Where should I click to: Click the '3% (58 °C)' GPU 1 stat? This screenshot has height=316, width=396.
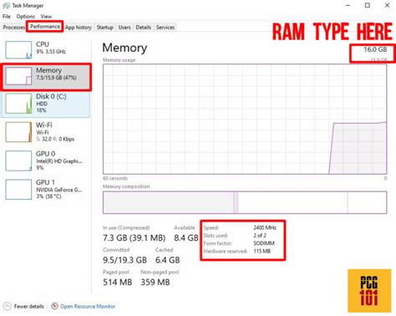[x=48, y=196]
